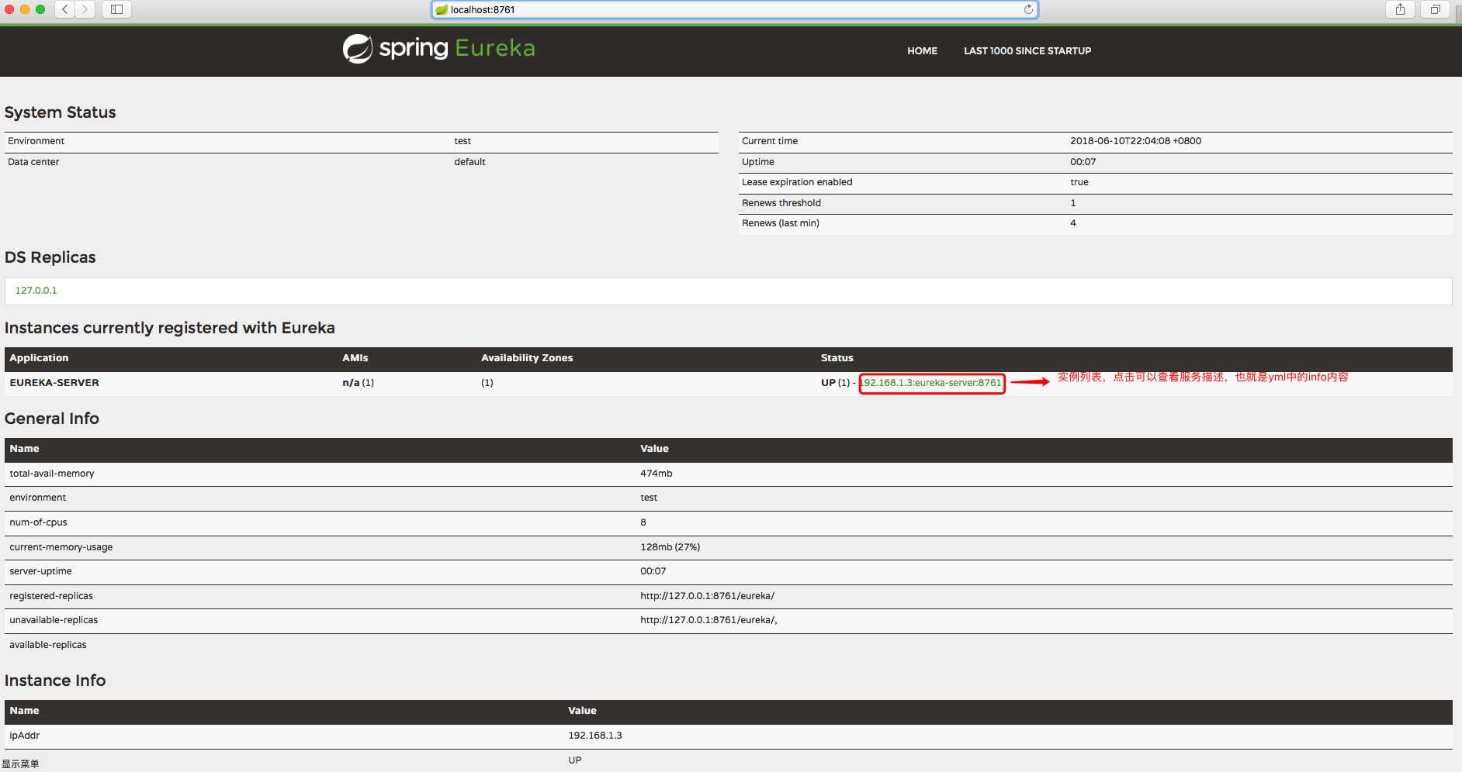Click the n/a (1) AMIs cell

(x=358, y=383)
